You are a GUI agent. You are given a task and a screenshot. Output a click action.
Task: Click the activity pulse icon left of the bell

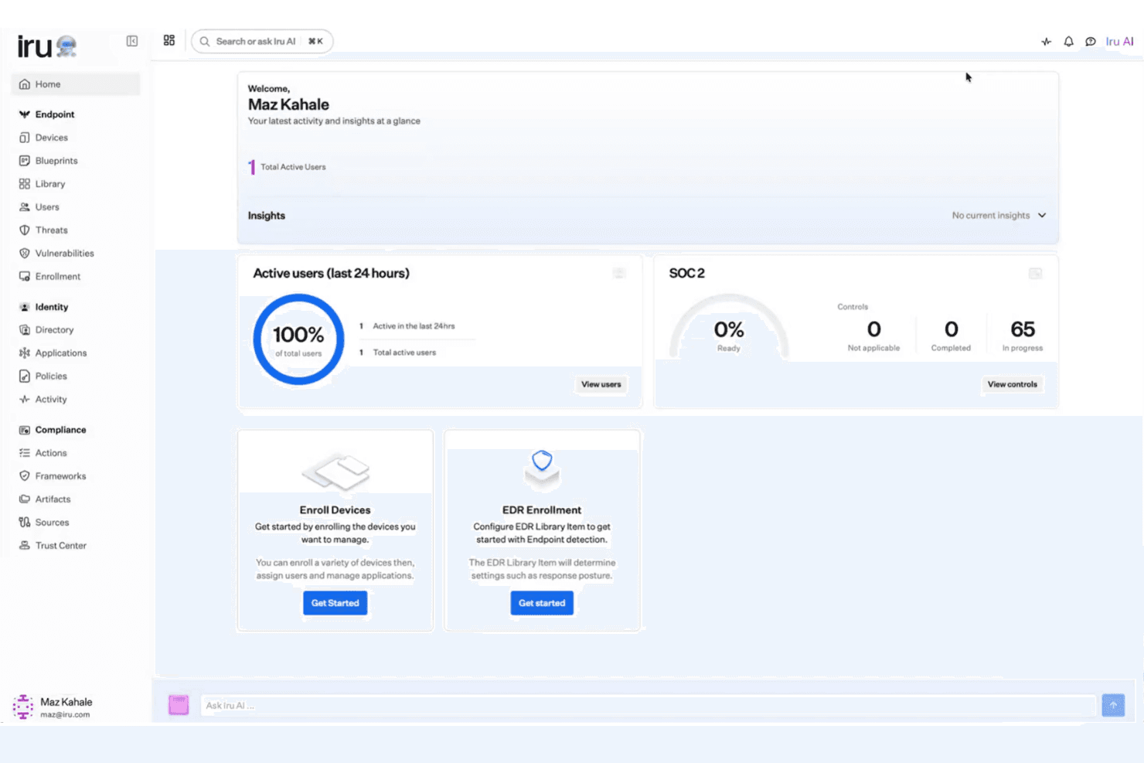(1047, 42)
